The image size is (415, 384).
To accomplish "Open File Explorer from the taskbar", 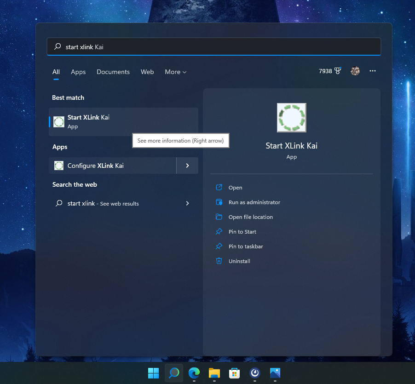I will pyautogui.click(x=214, y=373).
